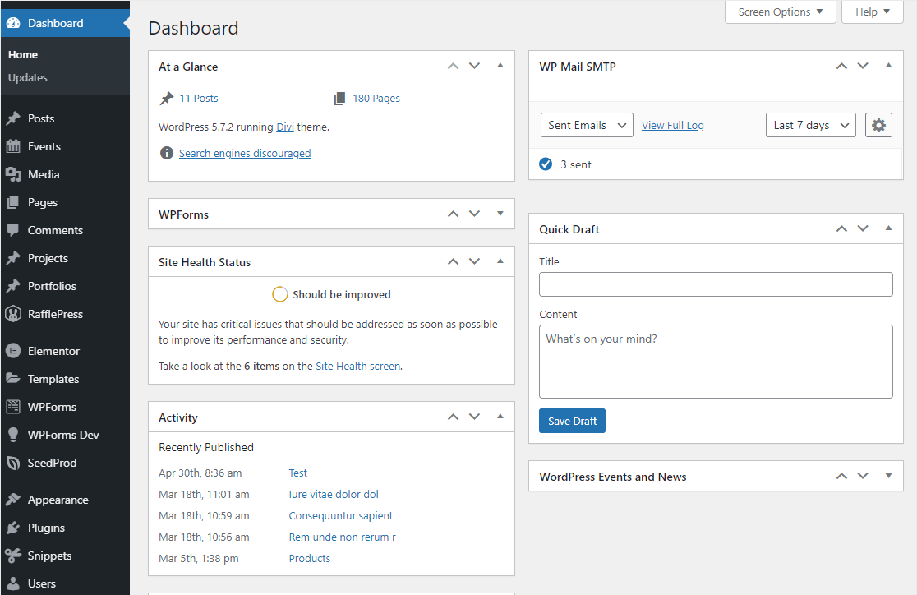The height and width of the screenshot is (595, 917).
Task: Click the Events calendar icon in sidebar
Action: tap(13, 147)
